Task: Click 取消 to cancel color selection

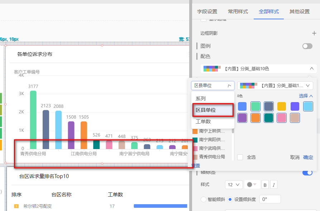Action: [x=295, y=157]
